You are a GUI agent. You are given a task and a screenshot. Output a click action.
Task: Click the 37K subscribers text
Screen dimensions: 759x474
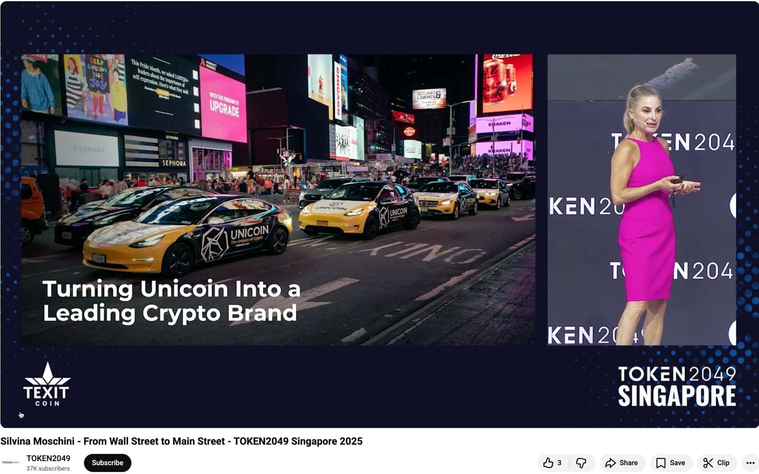pos(48,468)
